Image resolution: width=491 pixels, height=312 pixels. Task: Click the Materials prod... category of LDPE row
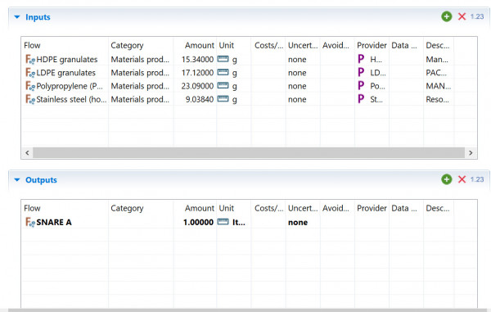pyautogui.click(x=140, y=73)
